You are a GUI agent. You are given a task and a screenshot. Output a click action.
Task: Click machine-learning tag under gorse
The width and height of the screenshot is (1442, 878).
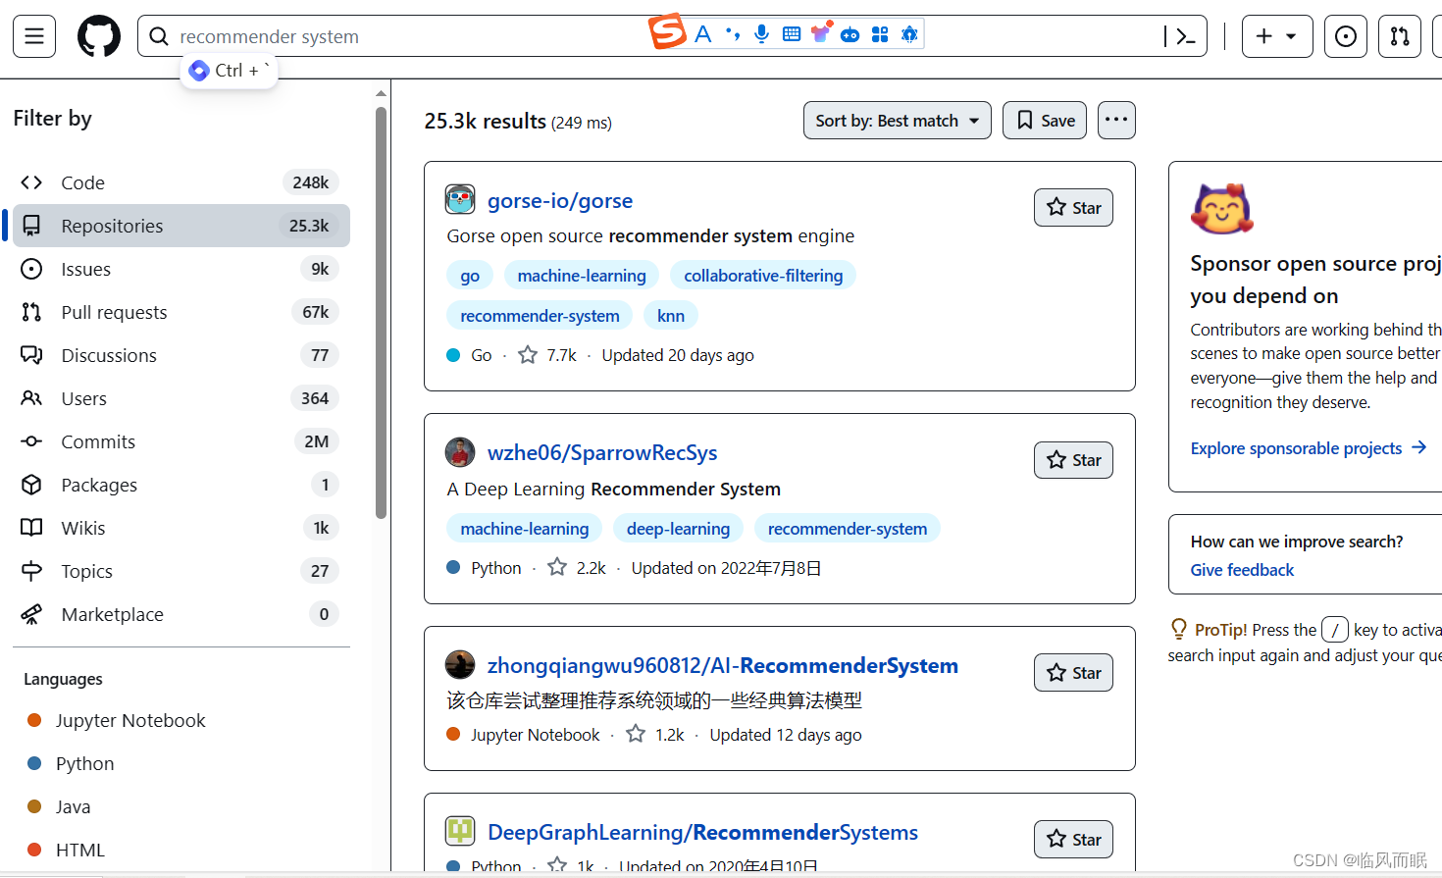(x=582, y=276)
